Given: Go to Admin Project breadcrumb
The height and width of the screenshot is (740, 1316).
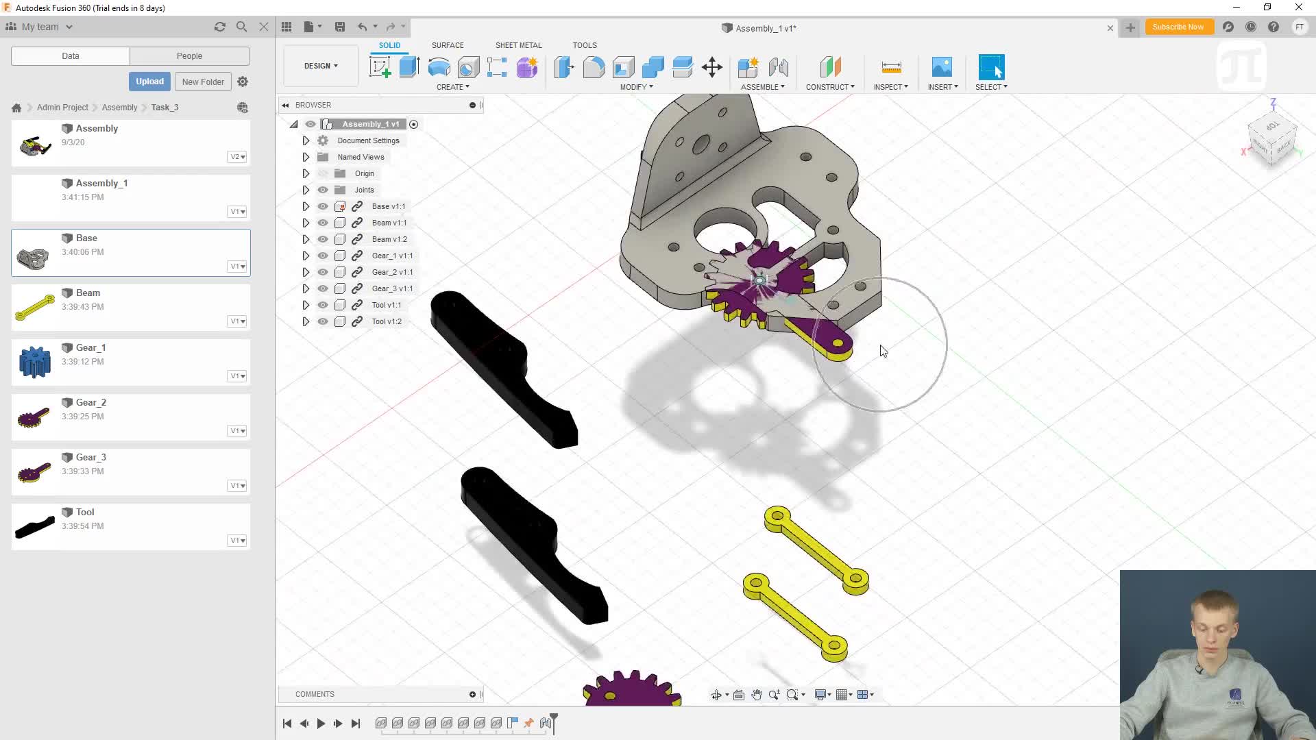Looking at the screenshot, I should (x=62, y=108).
